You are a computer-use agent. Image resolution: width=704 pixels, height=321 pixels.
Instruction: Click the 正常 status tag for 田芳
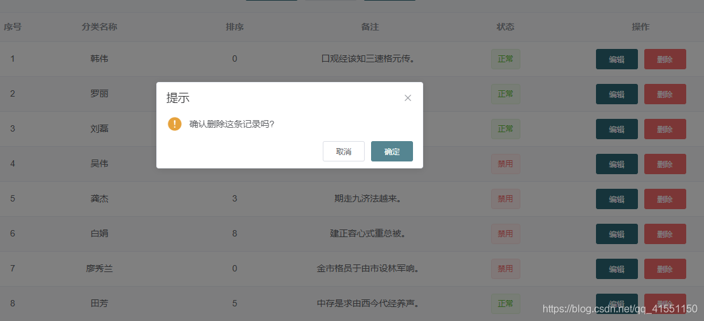click(x=506, y=303)
